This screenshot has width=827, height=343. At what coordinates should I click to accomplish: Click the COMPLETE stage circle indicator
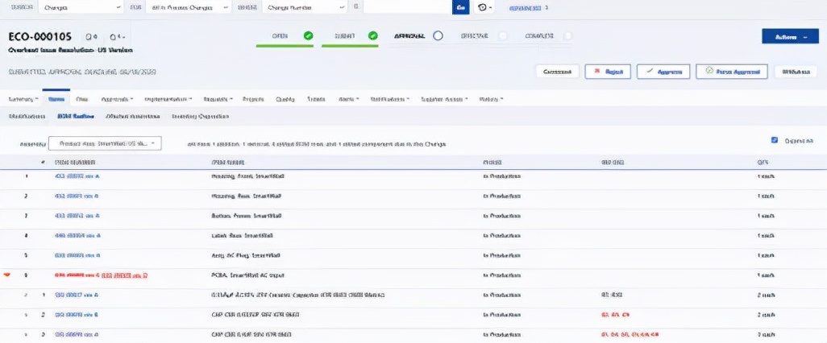567,36
